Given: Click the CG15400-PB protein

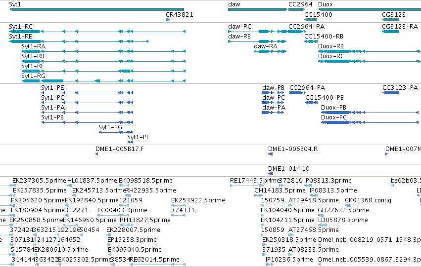Looking at the screenshot, I should pyautogui.click(x=312, y=103).
